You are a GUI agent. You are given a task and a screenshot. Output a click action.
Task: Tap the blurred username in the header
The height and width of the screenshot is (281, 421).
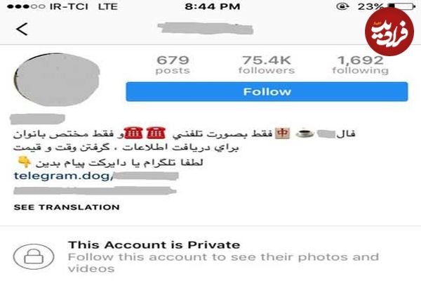pyautogui.click(x=206, y=29)
